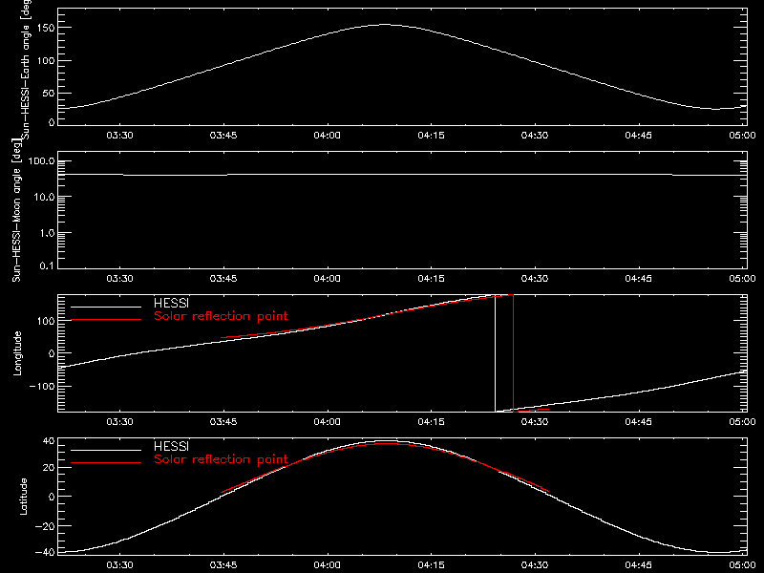The image size is (764, 573).
Task: Click 100 tick on Longitude axis
Action: 47,321
